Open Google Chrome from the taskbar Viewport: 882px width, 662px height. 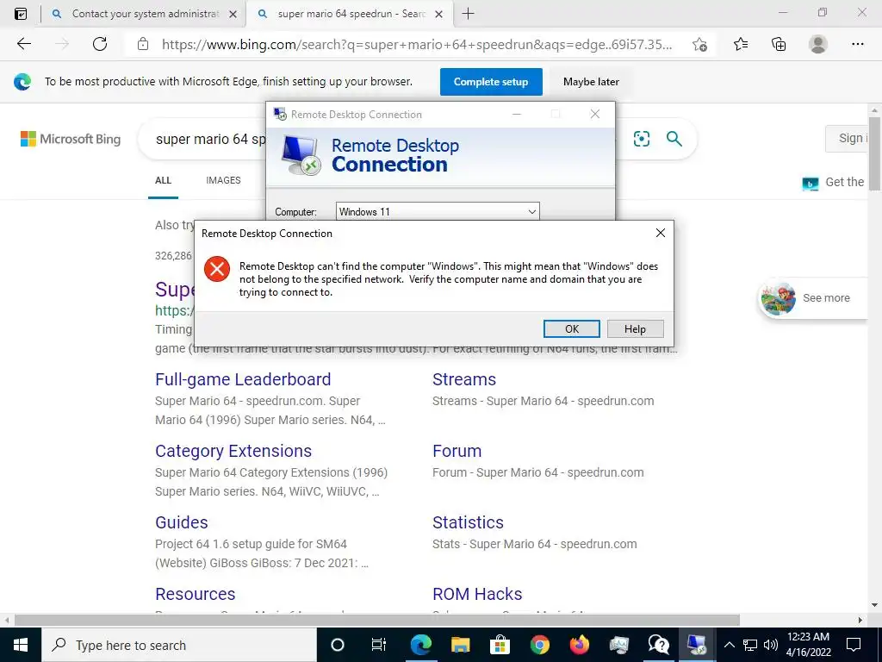pyautogui.click(x=539, y=645)
